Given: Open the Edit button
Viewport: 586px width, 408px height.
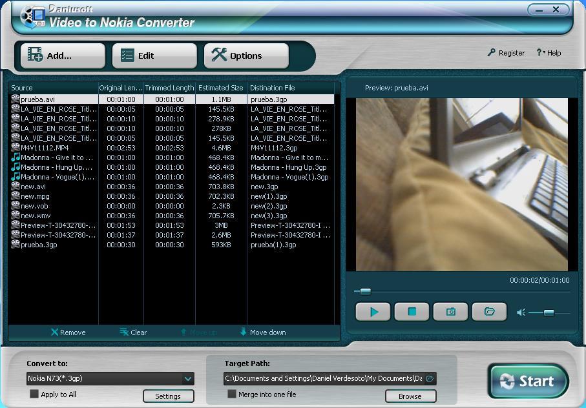Looking at the screenshot, I should [x=154, y=56].
